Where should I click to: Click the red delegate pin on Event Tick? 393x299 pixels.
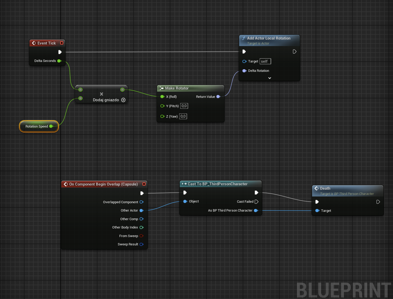[x=62, y=43]
